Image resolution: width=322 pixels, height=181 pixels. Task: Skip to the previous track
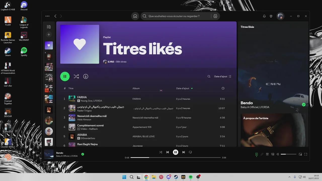168,152
